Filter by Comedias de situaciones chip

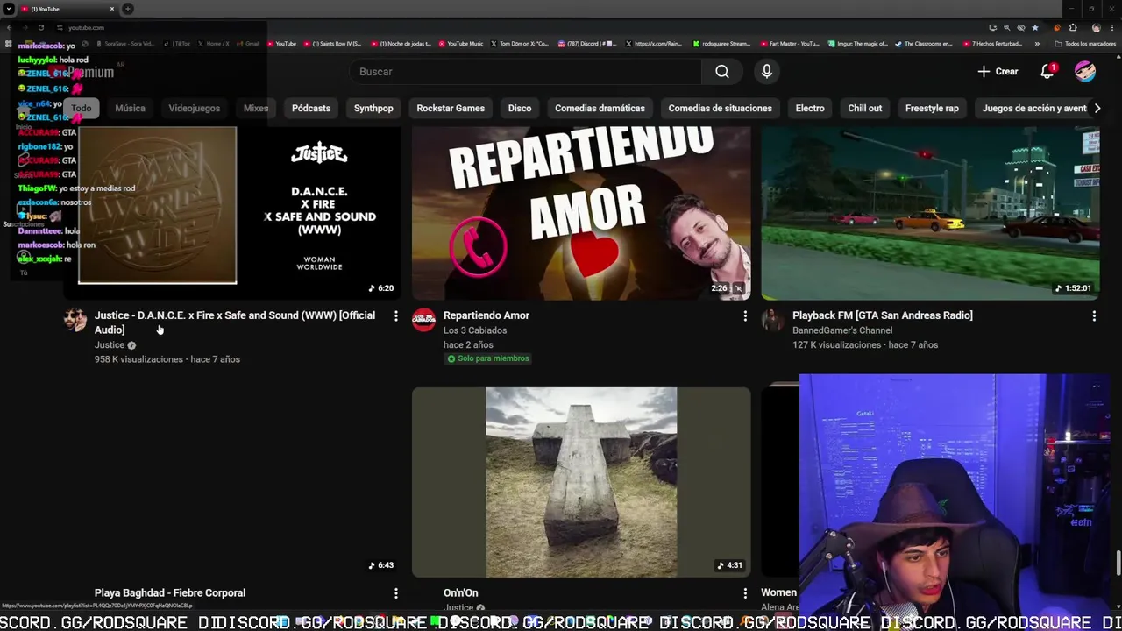[720, 108]
